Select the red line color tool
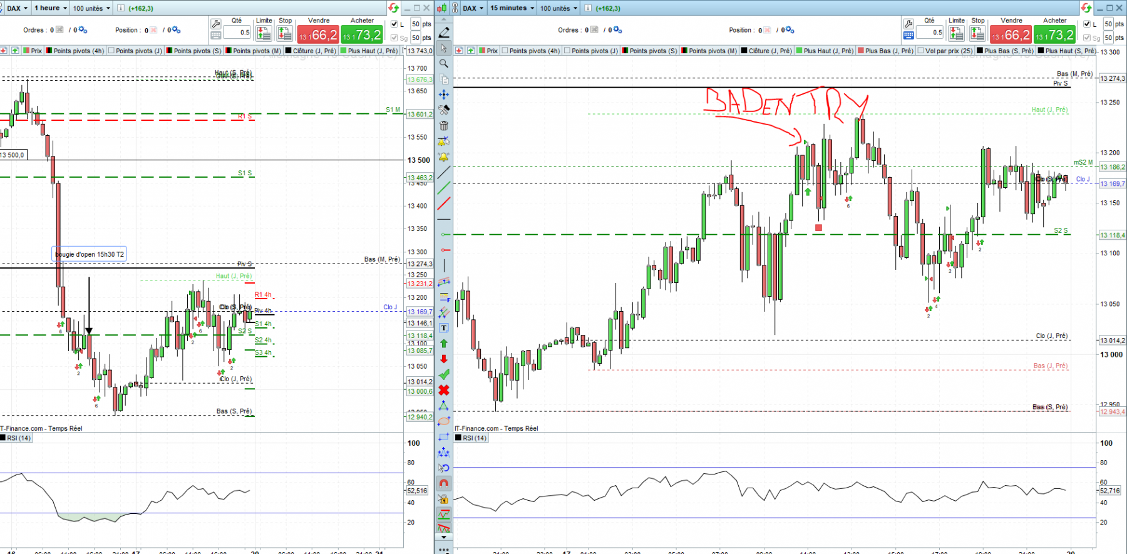 (444, 204)
